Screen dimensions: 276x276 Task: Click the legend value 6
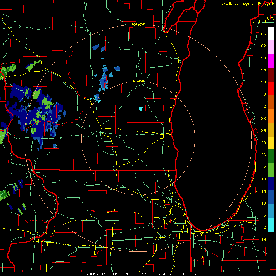click(265, 215)
